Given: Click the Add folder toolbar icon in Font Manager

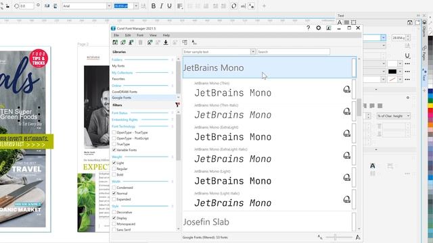Looking at the screenshot, I should pos(115,43).
